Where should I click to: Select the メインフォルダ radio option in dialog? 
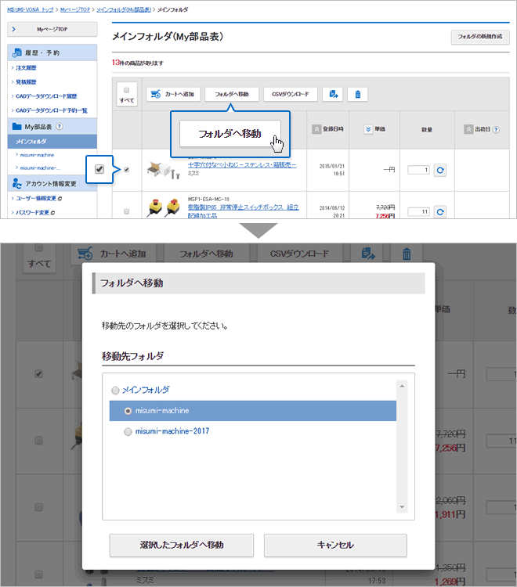click(116, 390)
